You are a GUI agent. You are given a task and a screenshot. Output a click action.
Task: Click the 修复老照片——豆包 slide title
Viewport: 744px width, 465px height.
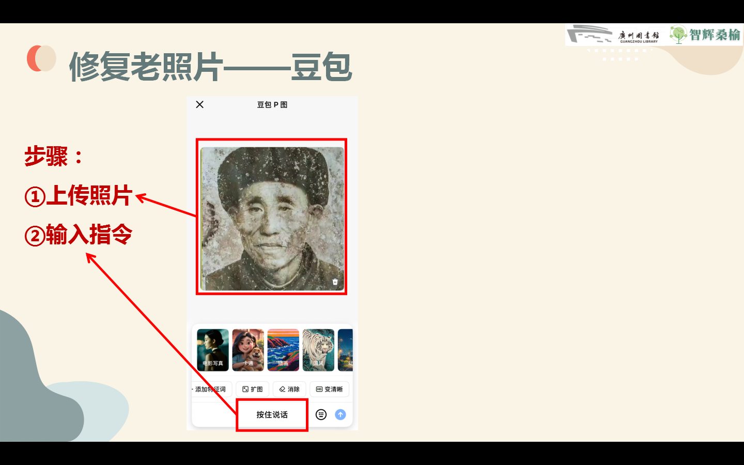[x=210, y=67]
